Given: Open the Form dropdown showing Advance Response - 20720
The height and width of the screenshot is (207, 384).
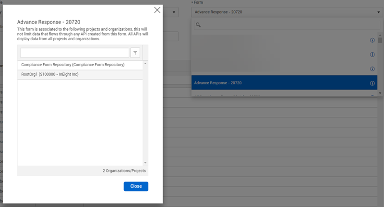Looking at the screenshot, I should (287, 12).
